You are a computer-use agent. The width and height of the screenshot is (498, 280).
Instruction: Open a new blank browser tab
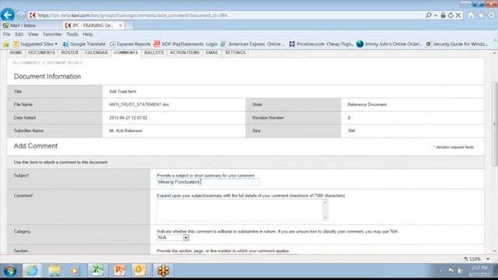129,26
